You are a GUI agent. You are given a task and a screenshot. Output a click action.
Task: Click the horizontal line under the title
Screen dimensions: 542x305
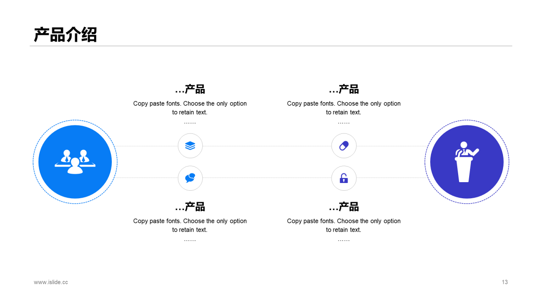coord(271,46)
